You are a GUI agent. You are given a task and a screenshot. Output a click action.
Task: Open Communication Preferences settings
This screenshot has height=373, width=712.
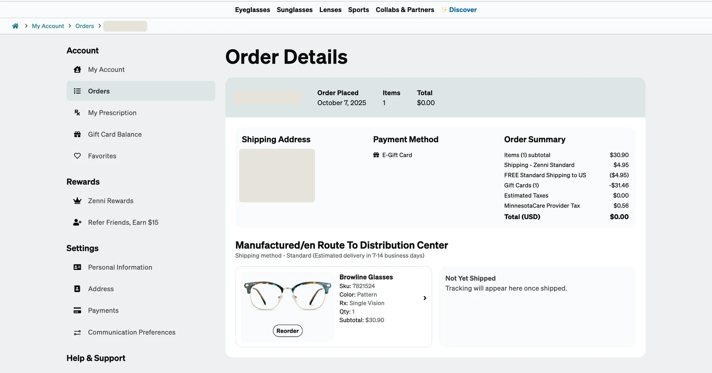tap(132, 332)
